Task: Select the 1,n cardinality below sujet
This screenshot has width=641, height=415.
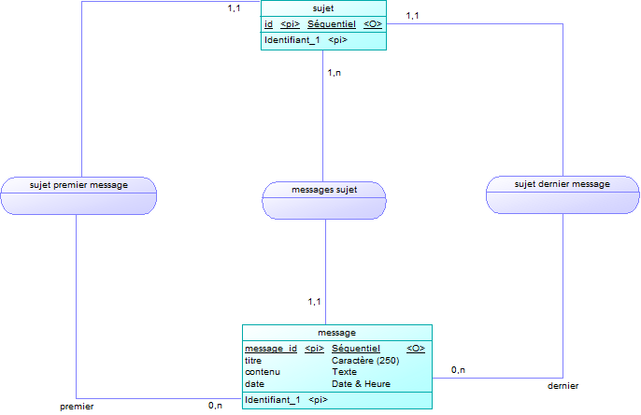Action: [334, 72]
